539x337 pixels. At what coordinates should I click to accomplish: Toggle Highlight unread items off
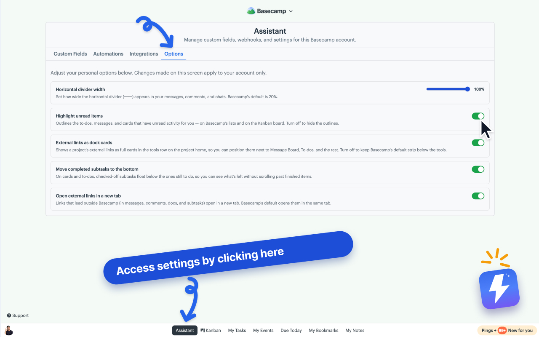coord(478,116)
